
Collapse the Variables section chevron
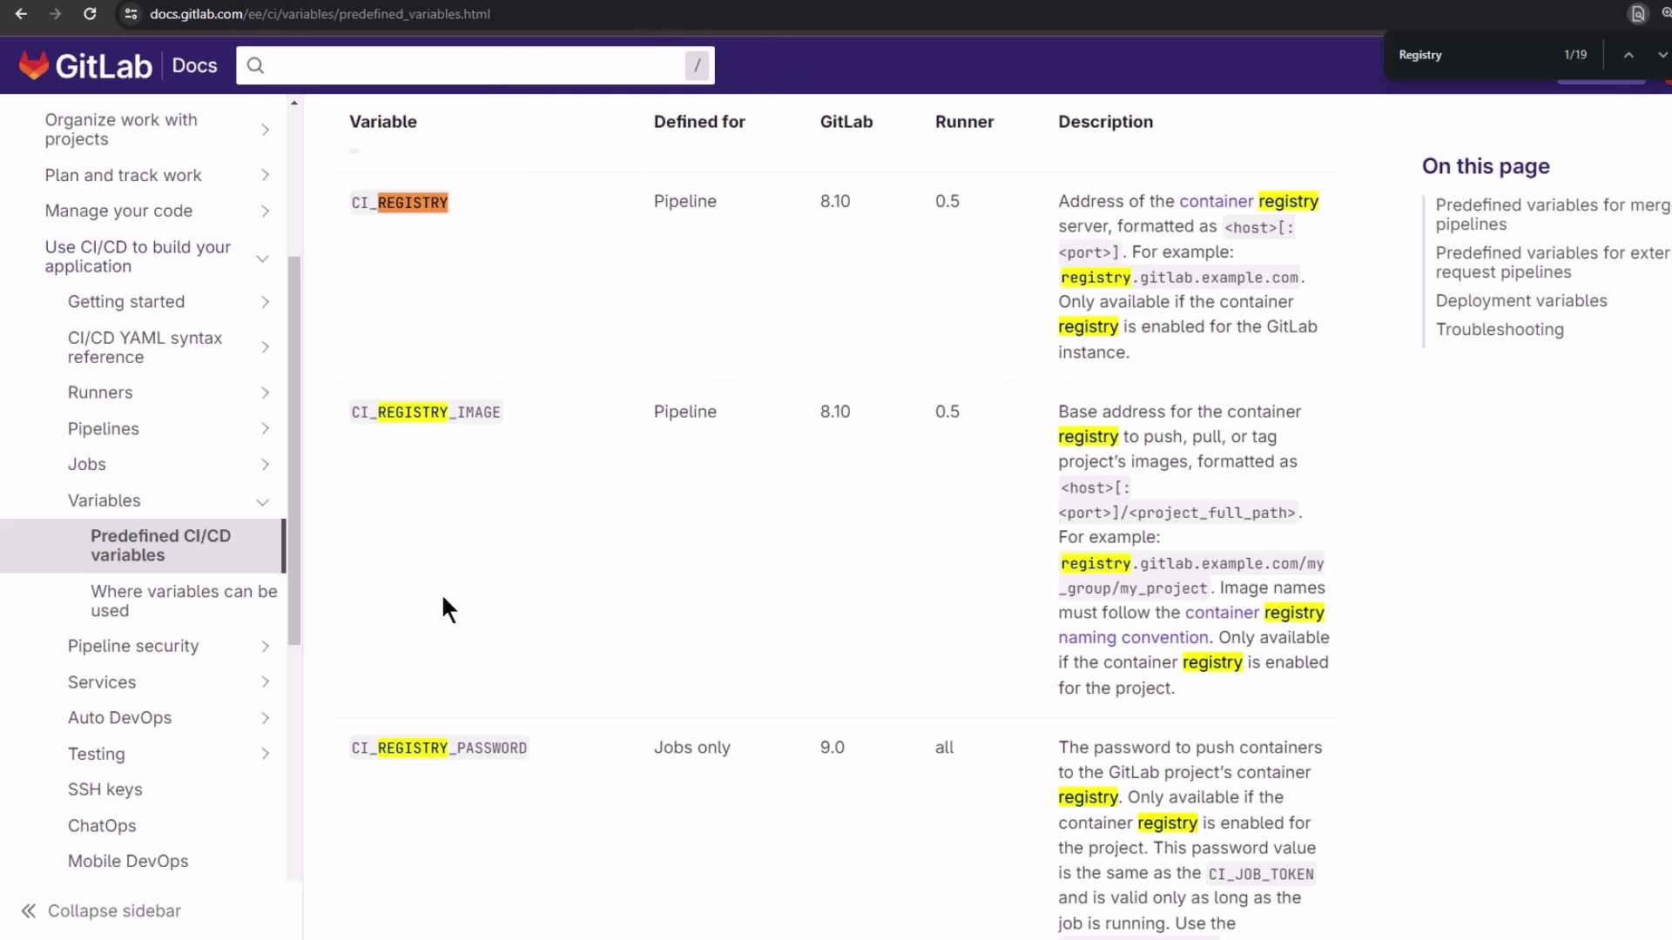(262, 501)
